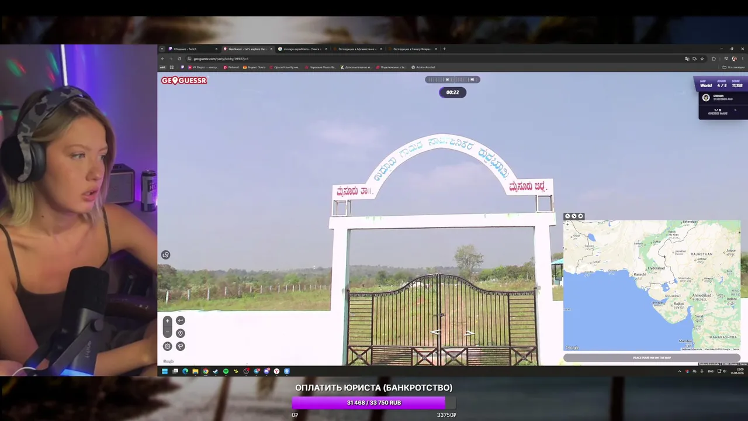Move along the left street view arrow

[x=437, y=332]
